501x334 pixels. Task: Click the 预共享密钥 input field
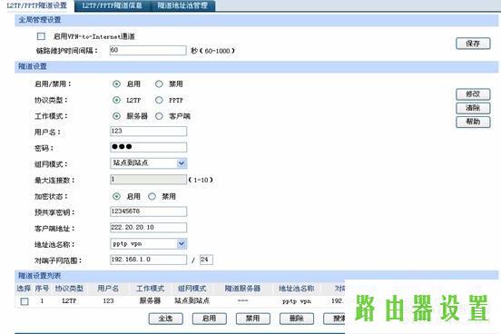tap(148, 211)
